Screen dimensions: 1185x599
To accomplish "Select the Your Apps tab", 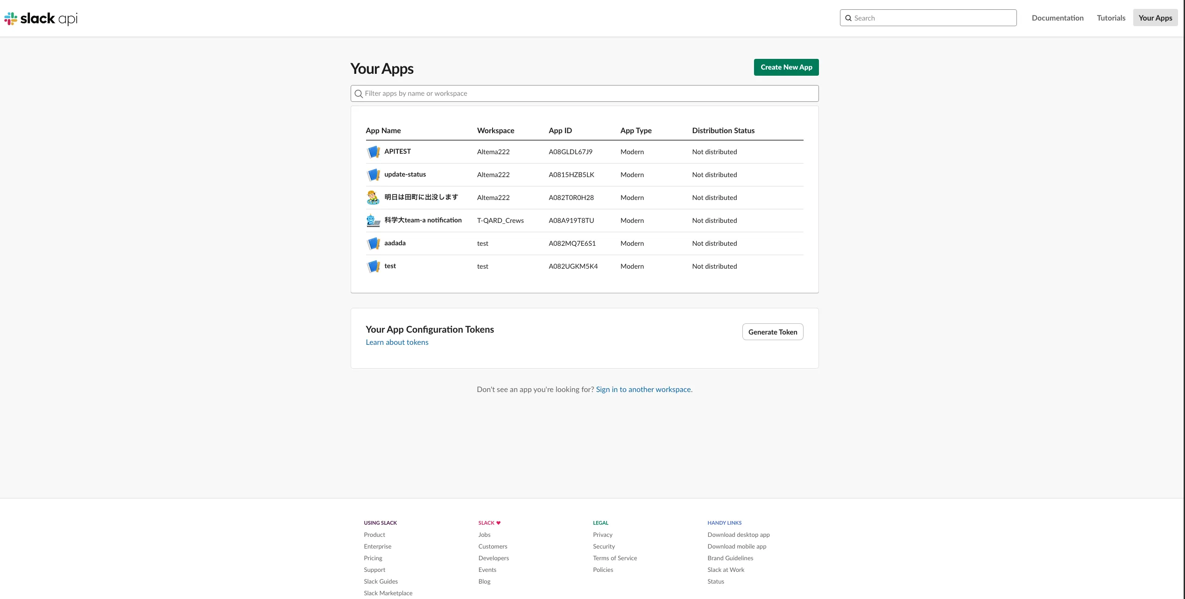I will [x=1155, y=18].
